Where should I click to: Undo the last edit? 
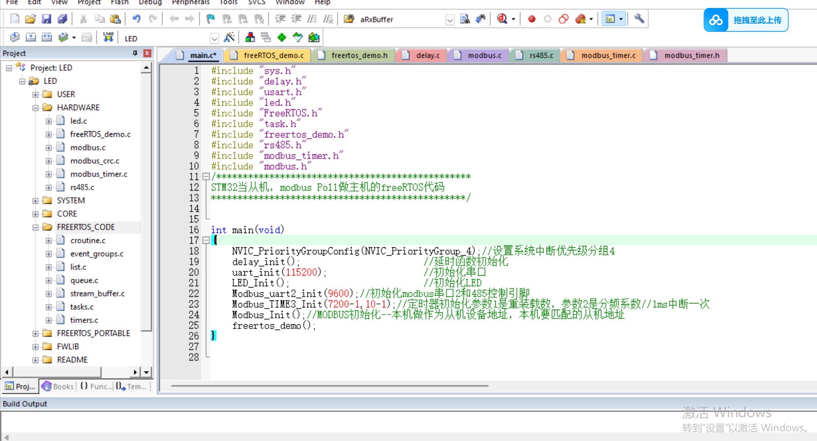(137, 19)
